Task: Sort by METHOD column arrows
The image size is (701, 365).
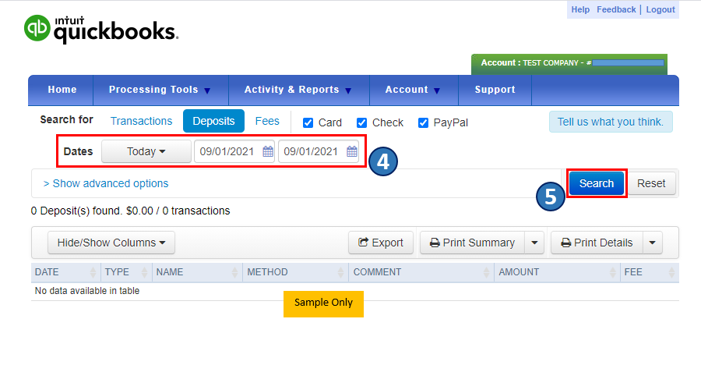Action: (340, 272)
